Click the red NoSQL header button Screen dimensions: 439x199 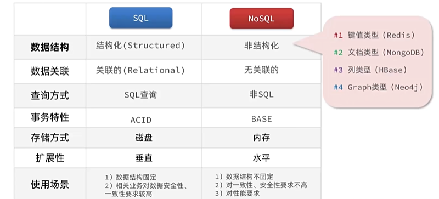click(262, 18)
